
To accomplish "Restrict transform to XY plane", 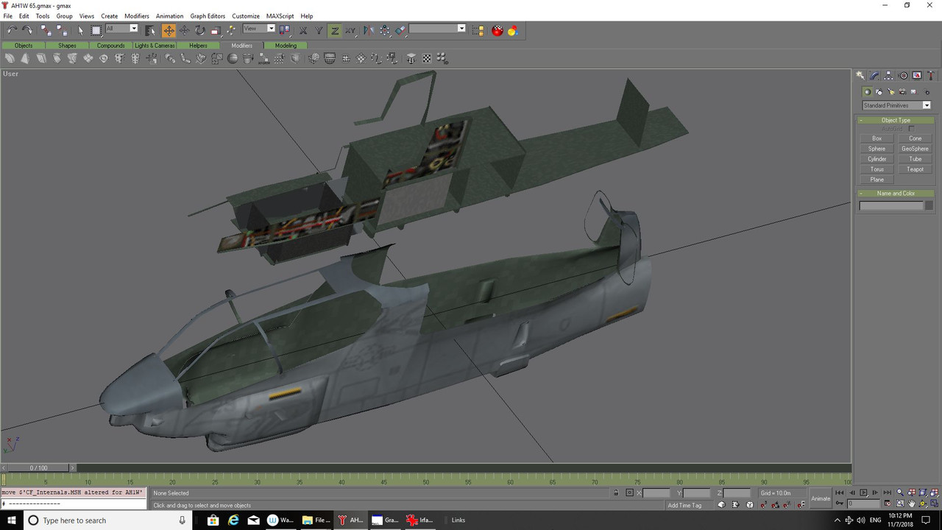I will point(350,30).
